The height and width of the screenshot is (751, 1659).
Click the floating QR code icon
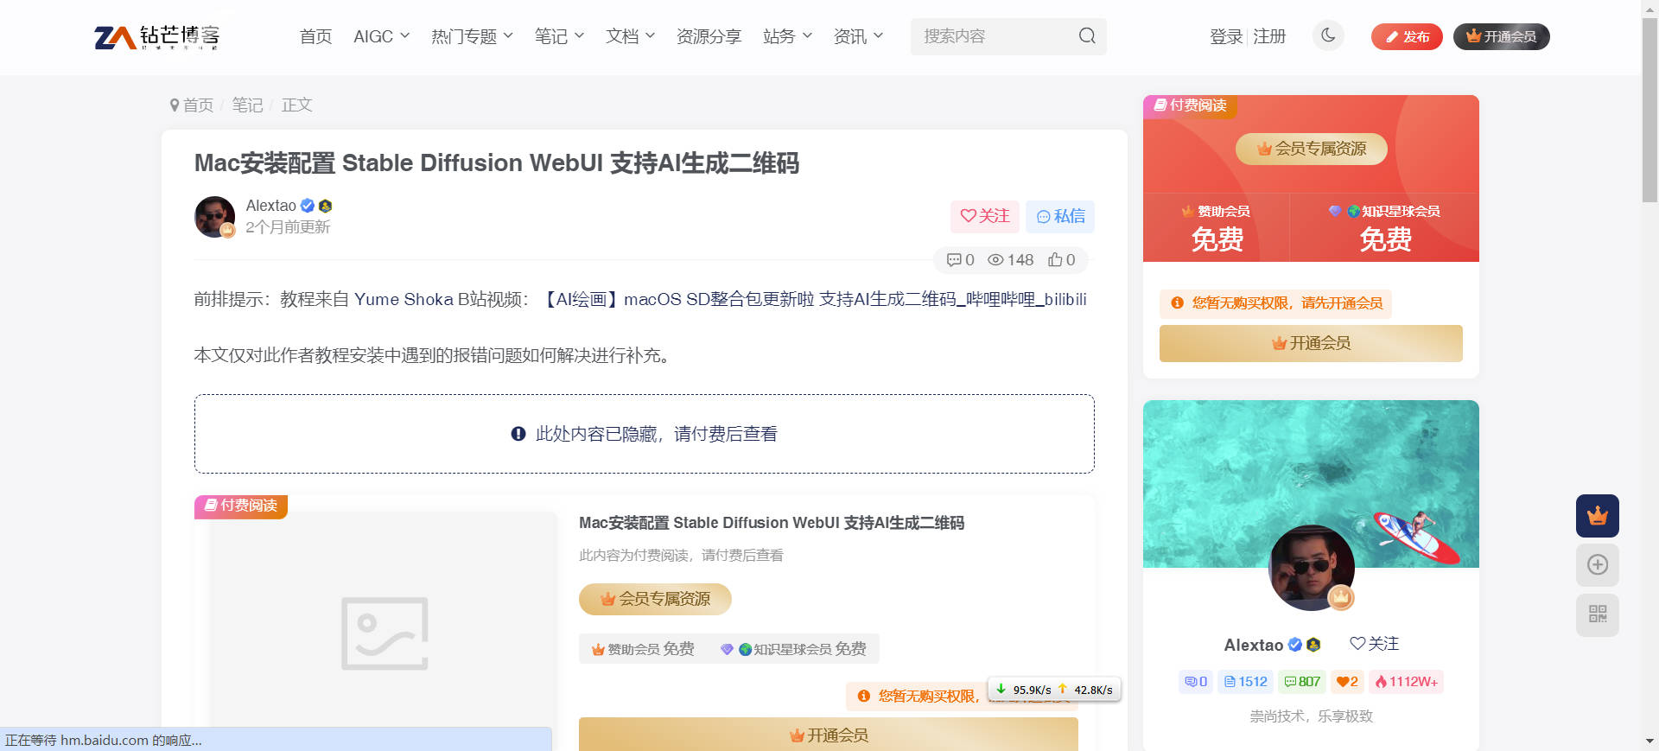[1597, 614]
